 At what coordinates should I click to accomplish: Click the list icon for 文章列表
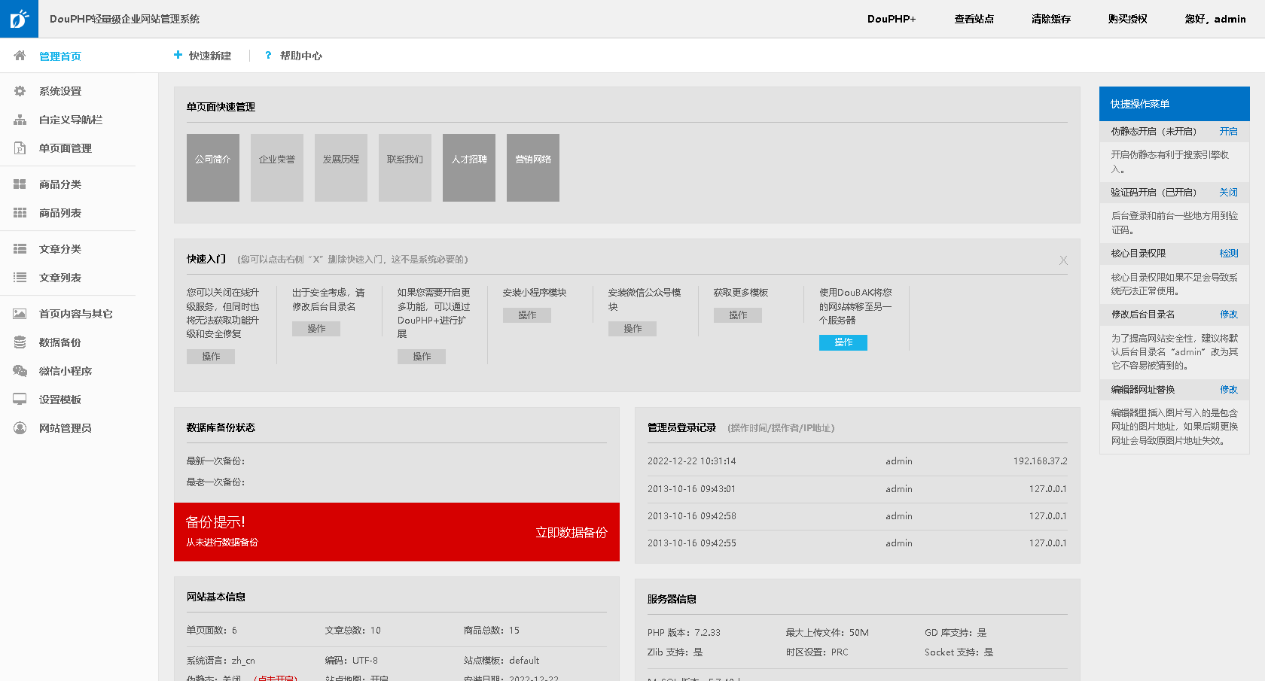(x=20, y=278)
